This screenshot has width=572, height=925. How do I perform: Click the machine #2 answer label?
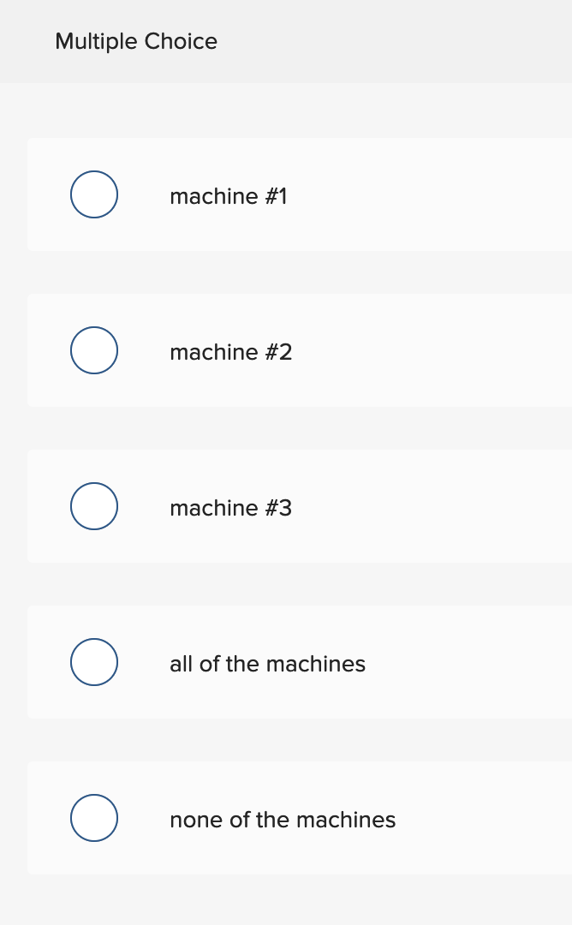click(x=230, y=352)
